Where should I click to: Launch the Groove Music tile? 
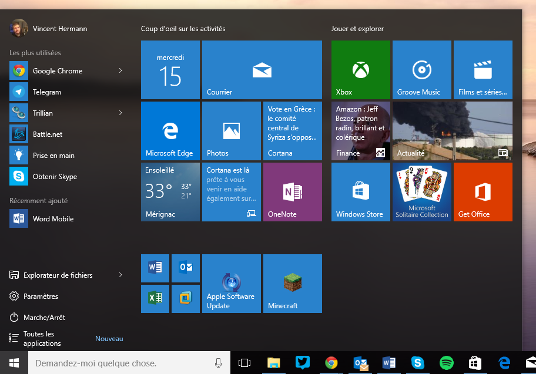(422, 70)
